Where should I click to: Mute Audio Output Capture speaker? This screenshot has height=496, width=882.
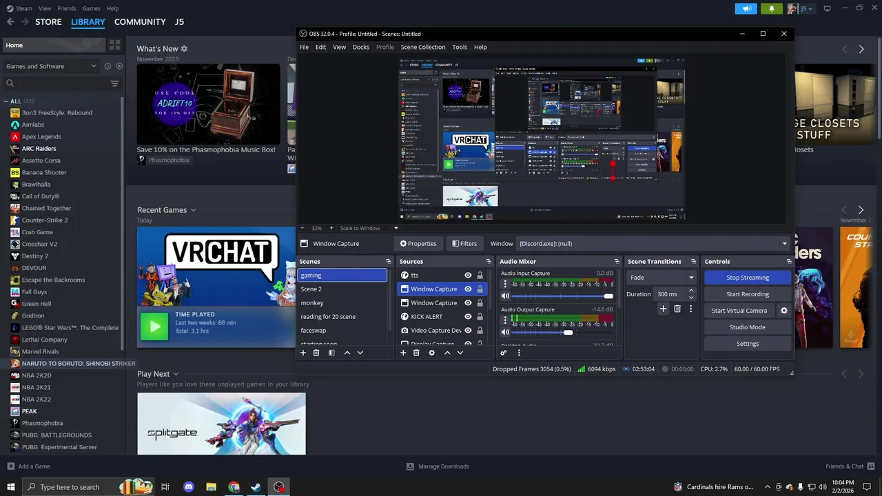tap(505, 333)
